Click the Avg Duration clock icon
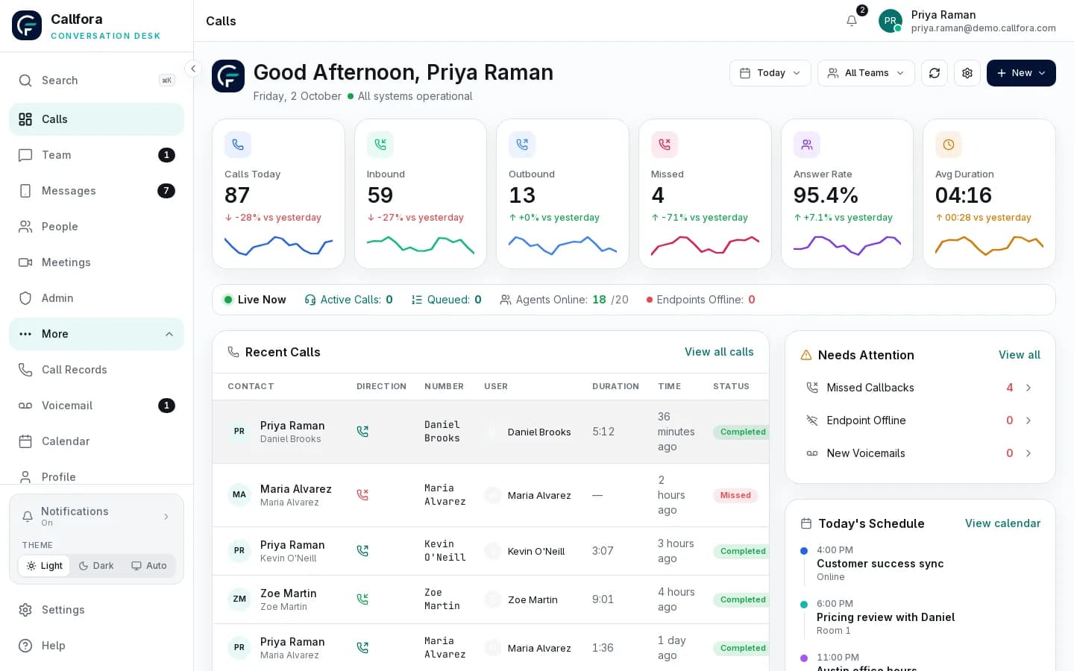Screen dimensions: 1074x671 tap(949, 145)
